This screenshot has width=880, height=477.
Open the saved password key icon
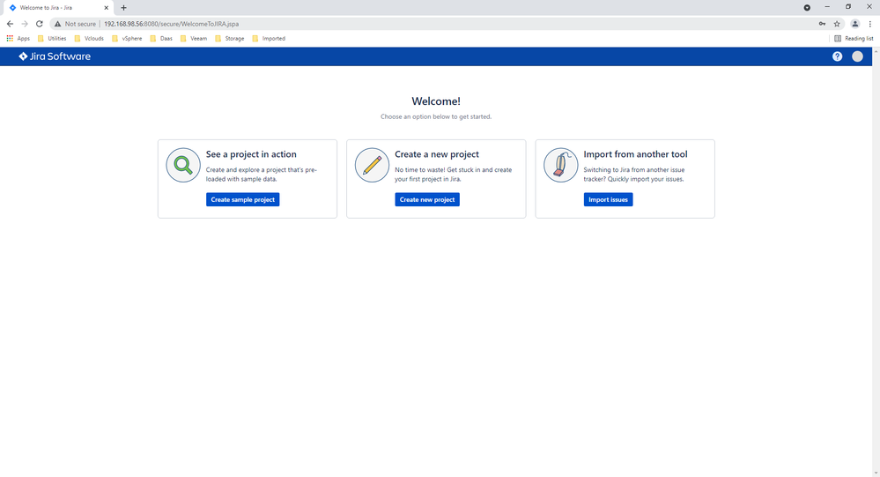tap(822, 24)
